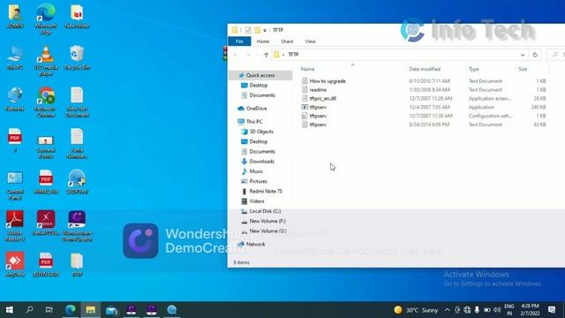The image size is (565, 318).
Task: Open File Explorer from taskbar
Action: [x=90, y=310]
